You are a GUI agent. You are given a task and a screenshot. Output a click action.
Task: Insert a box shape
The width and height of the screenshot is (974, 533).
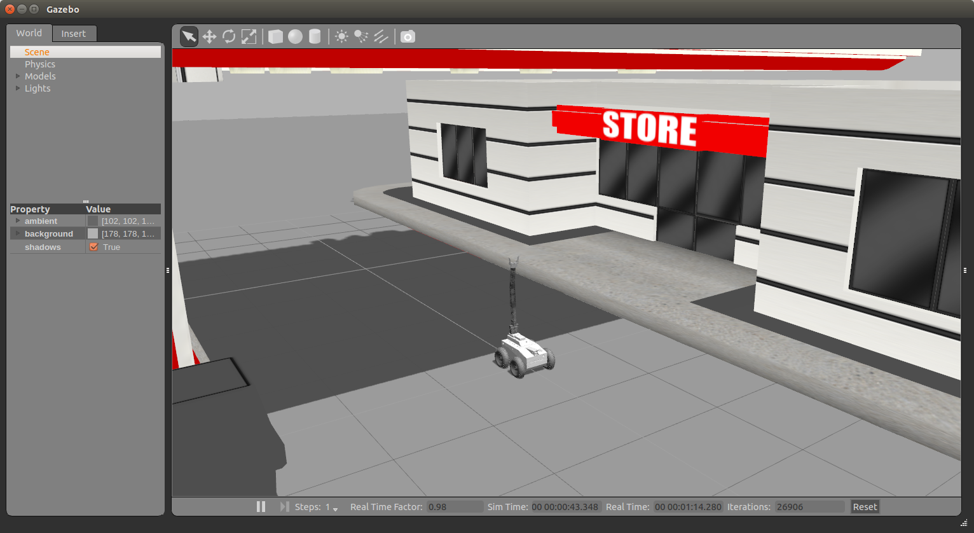[x=275, y=37]
